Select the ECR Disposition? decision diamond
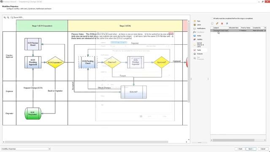This screenshot has height=152, width=270. click(x=55, y=62)
